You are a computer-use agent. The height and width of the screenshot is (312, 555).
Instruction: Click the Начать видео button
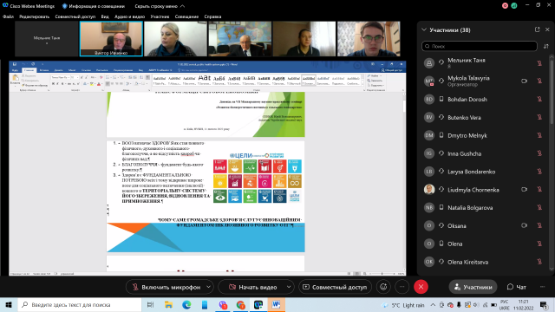tap(252, 287)
